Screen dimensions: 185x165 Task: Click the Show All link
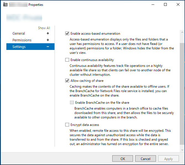(x=44, y=28)
